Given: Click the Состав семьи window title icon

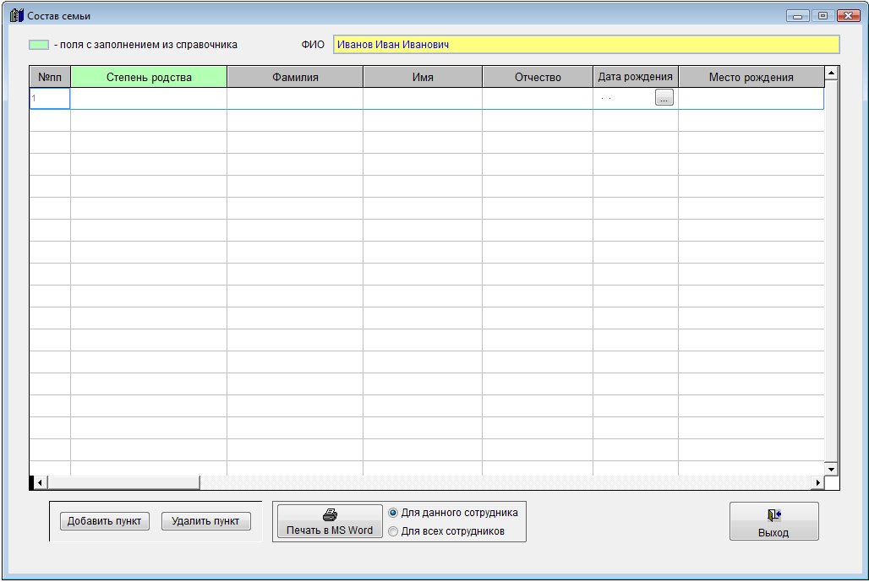Looking at the screenshot, I should click(x=17, y=15).
